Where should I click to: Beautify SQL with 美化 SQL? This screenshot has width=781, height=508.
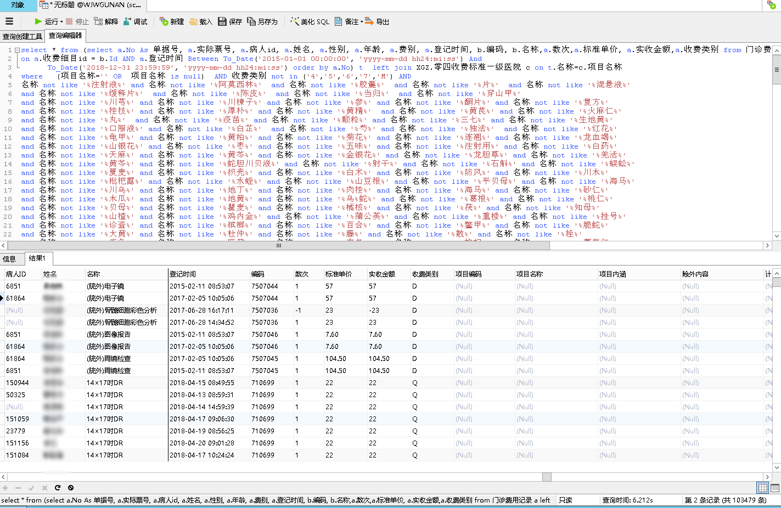310,21
